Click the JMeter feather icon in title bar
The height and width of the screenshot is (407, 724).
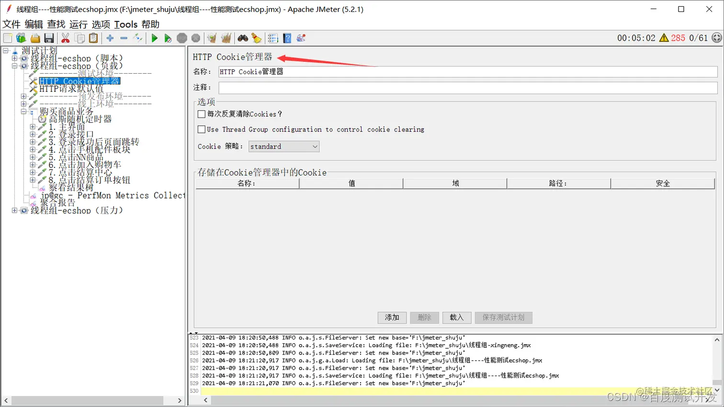(x=8, y=9)
